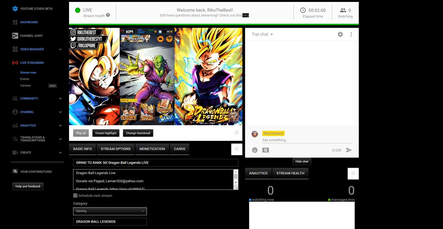
Task: Click the Basic Info panel grid handle
Action: point(237,149)
